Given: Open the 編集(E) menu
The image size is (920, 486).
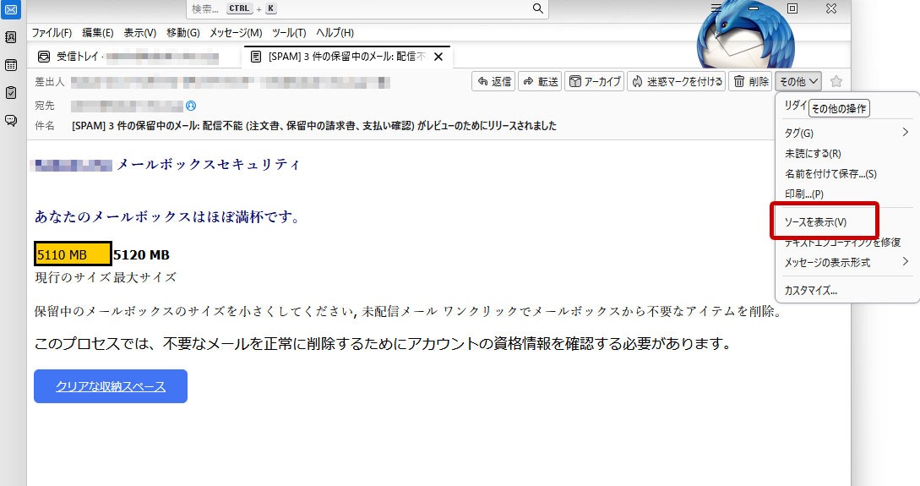Looking at the screenshot, I should (x=97, y=33).
